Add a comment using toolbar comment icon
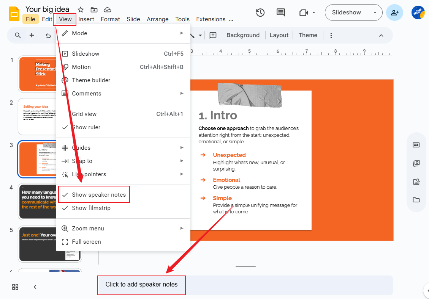This screenshot has width=429, height=299. [x=213, y=35]
